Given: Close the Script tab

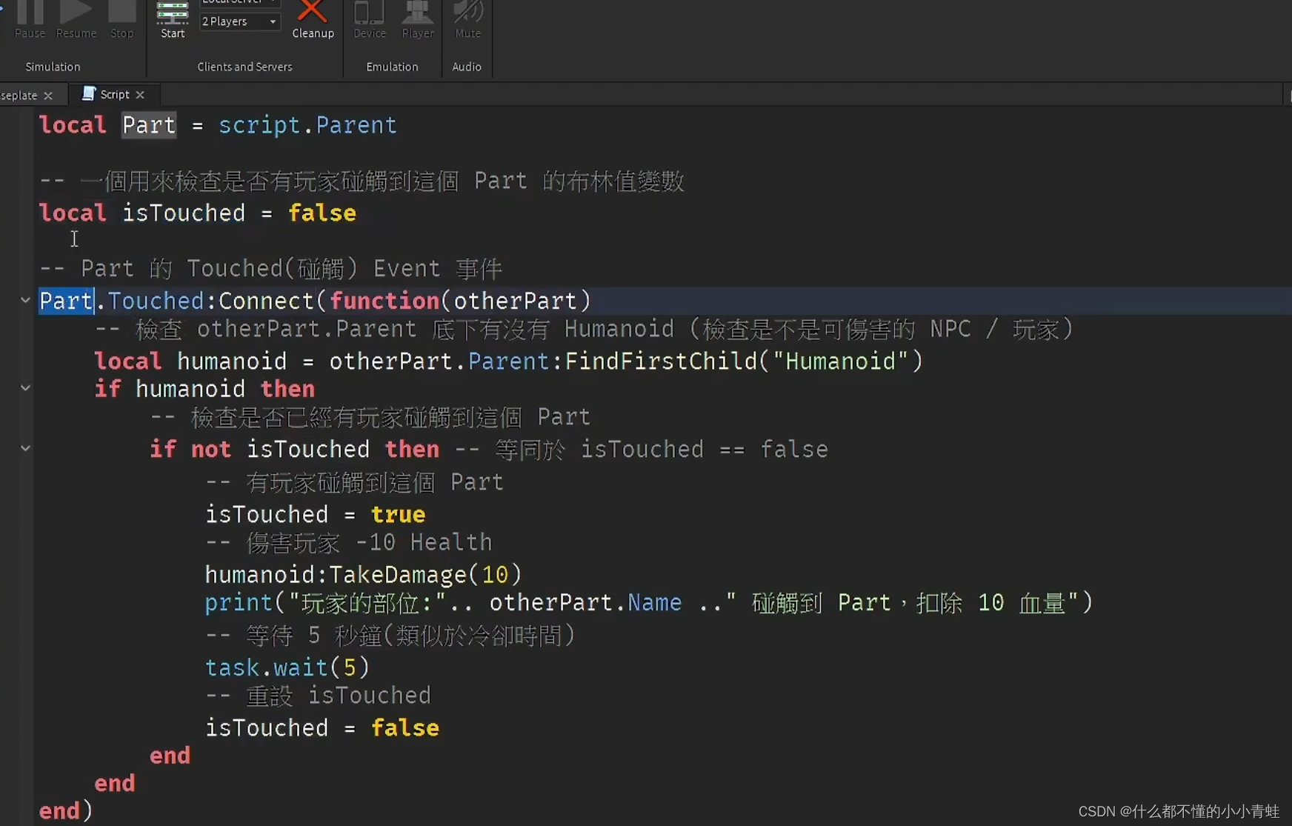Looking at the screenshot, I should (140, 95).
